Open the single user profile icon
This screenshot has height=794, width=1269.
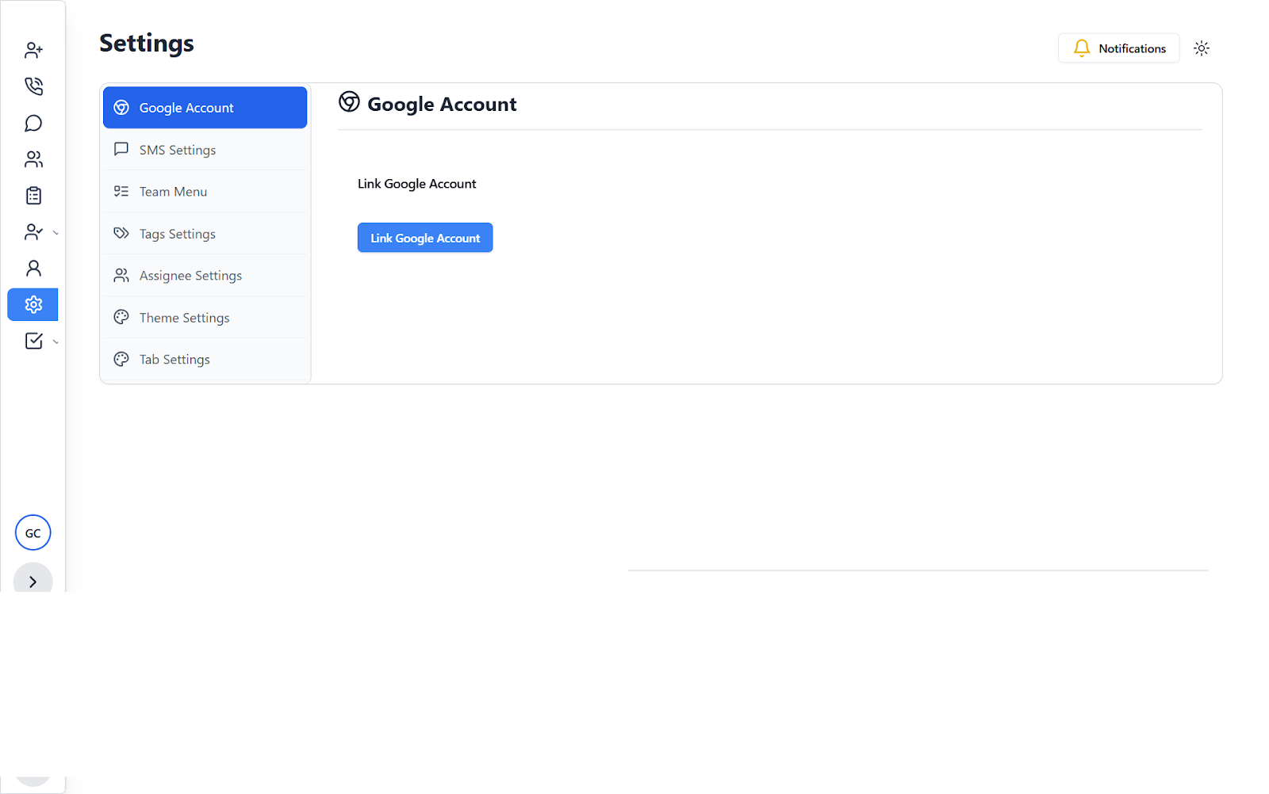pos(33,268)
